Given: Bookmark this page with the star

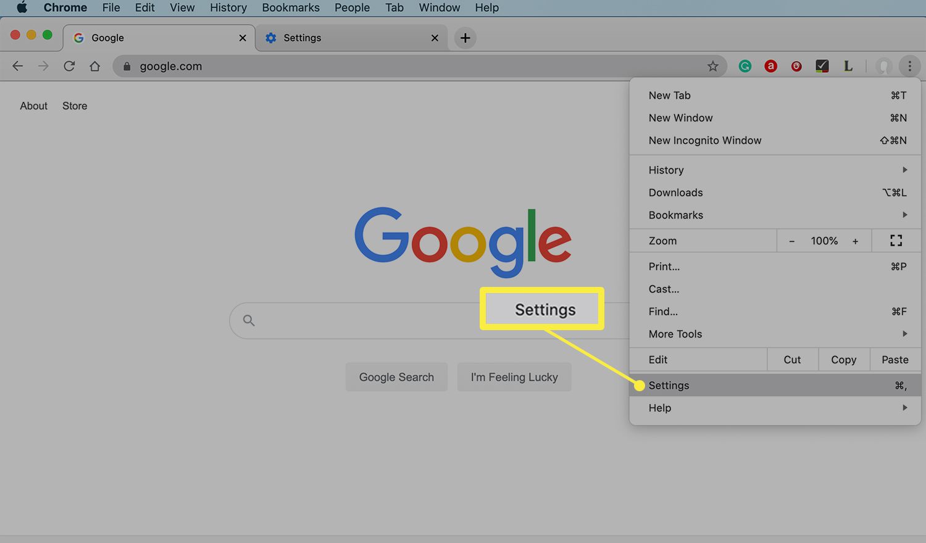Looking at the screenshot, I should [712, 66].
